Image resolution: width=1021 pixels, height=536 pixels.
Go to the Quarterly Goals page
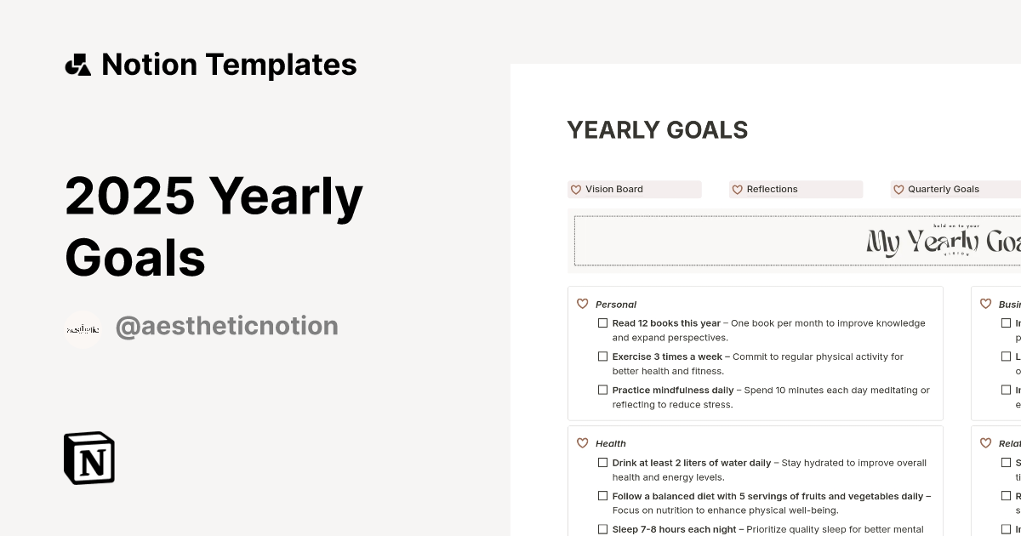click(x=943, y=190)
